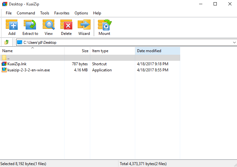237x167 pixels.
Task: Click the Delete toolbar icon
Action: (66, 25)
